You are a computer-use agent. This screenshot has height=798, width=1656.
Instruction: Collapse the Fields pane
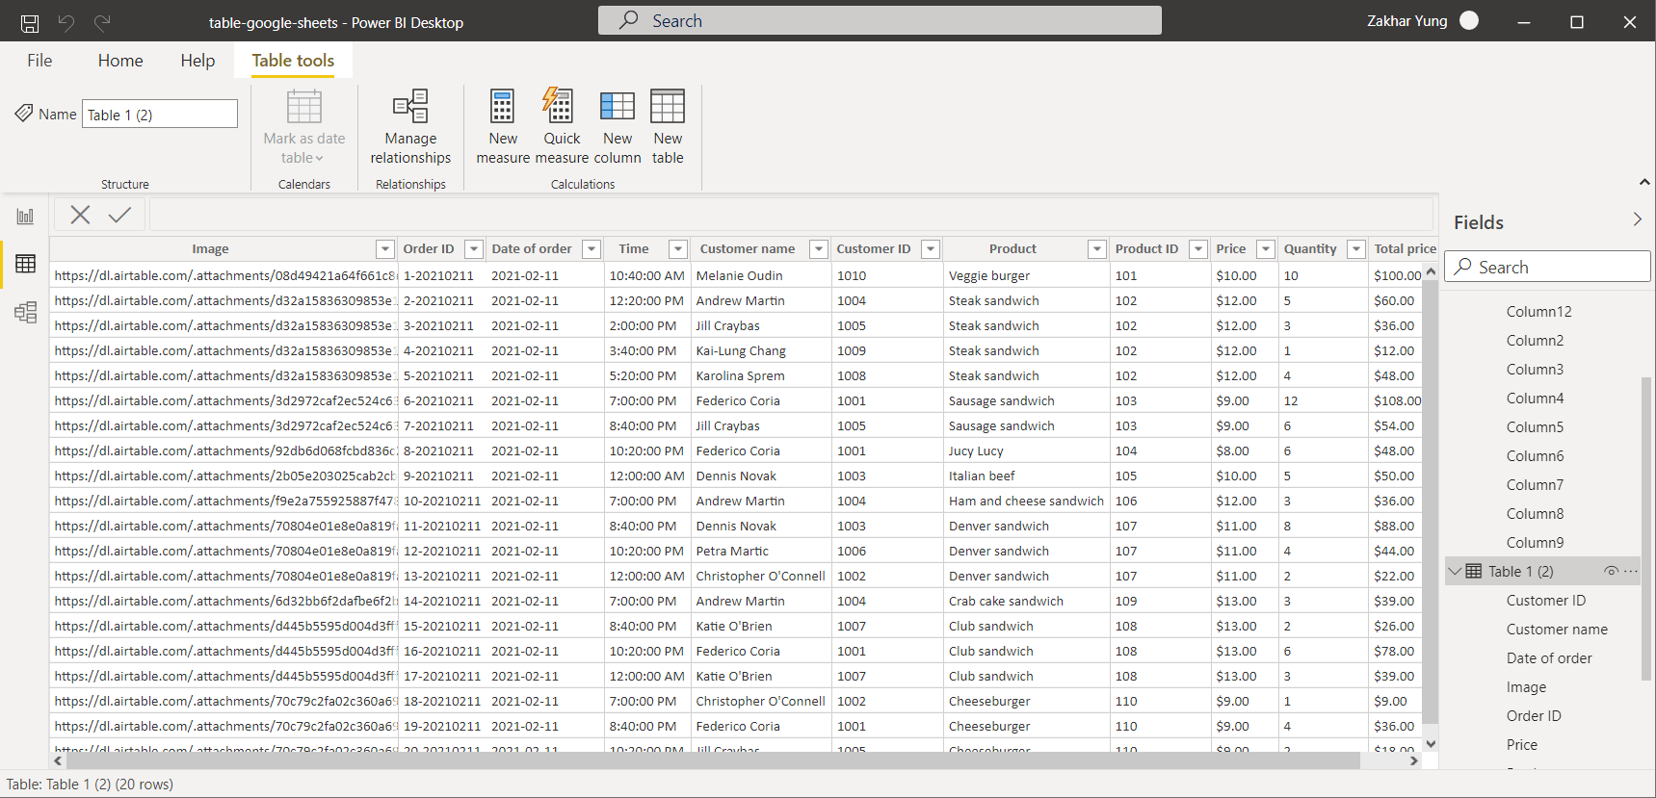coord(1638,219)
